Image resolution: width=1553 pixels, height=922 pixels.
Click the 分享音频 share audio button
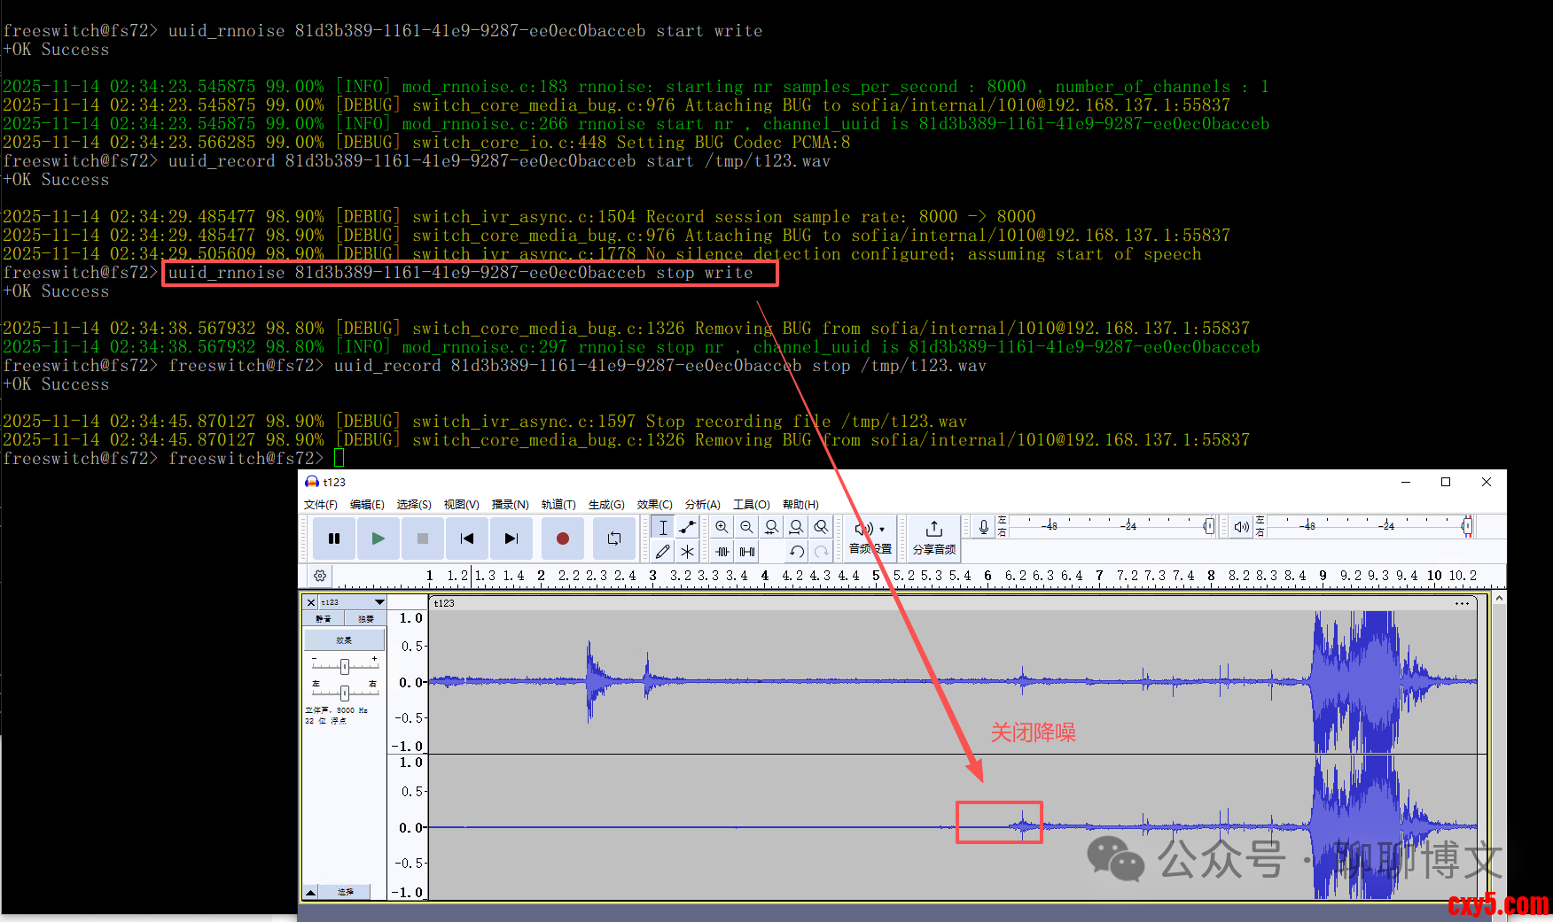(x=933, y=538)
